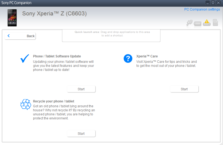Click the memory card status icon
This screenshot has width=223, height=145.
[x=215, y=23]
